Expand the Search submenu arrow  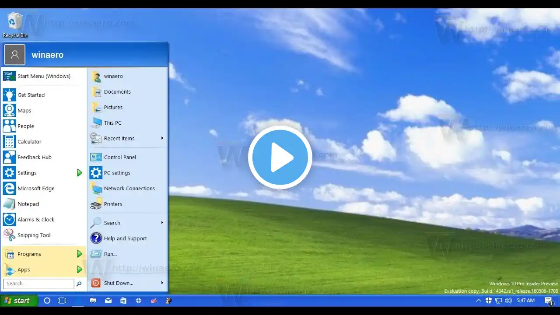point(162,223)
